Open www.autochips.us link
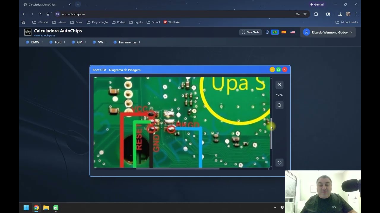 click(x=45, y=35)
